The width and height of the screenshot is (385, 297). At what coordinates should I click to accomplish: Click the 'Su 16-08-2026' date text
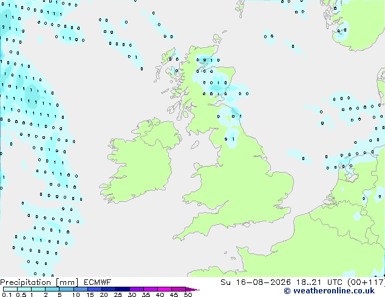coord(256,282)
